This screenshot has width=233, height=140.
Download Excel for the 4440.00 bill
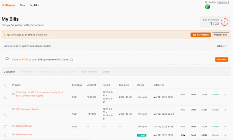pos(193,110)
